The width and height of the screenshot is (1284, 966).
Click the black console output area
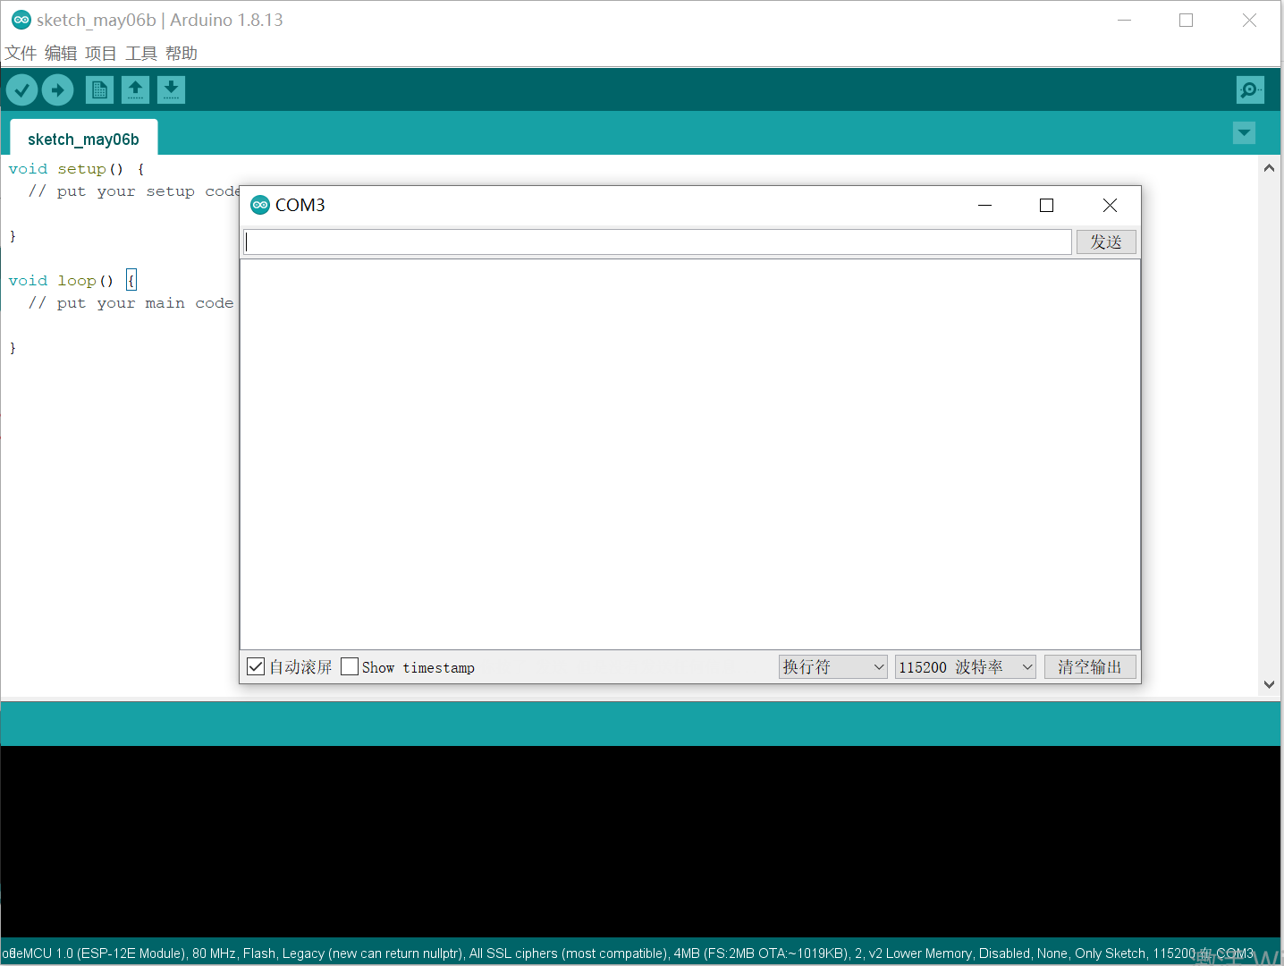(640, 842)
